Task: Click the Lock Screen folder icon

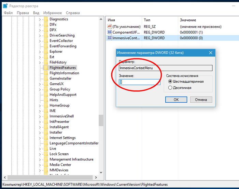Action: click(x=45, y=154)
